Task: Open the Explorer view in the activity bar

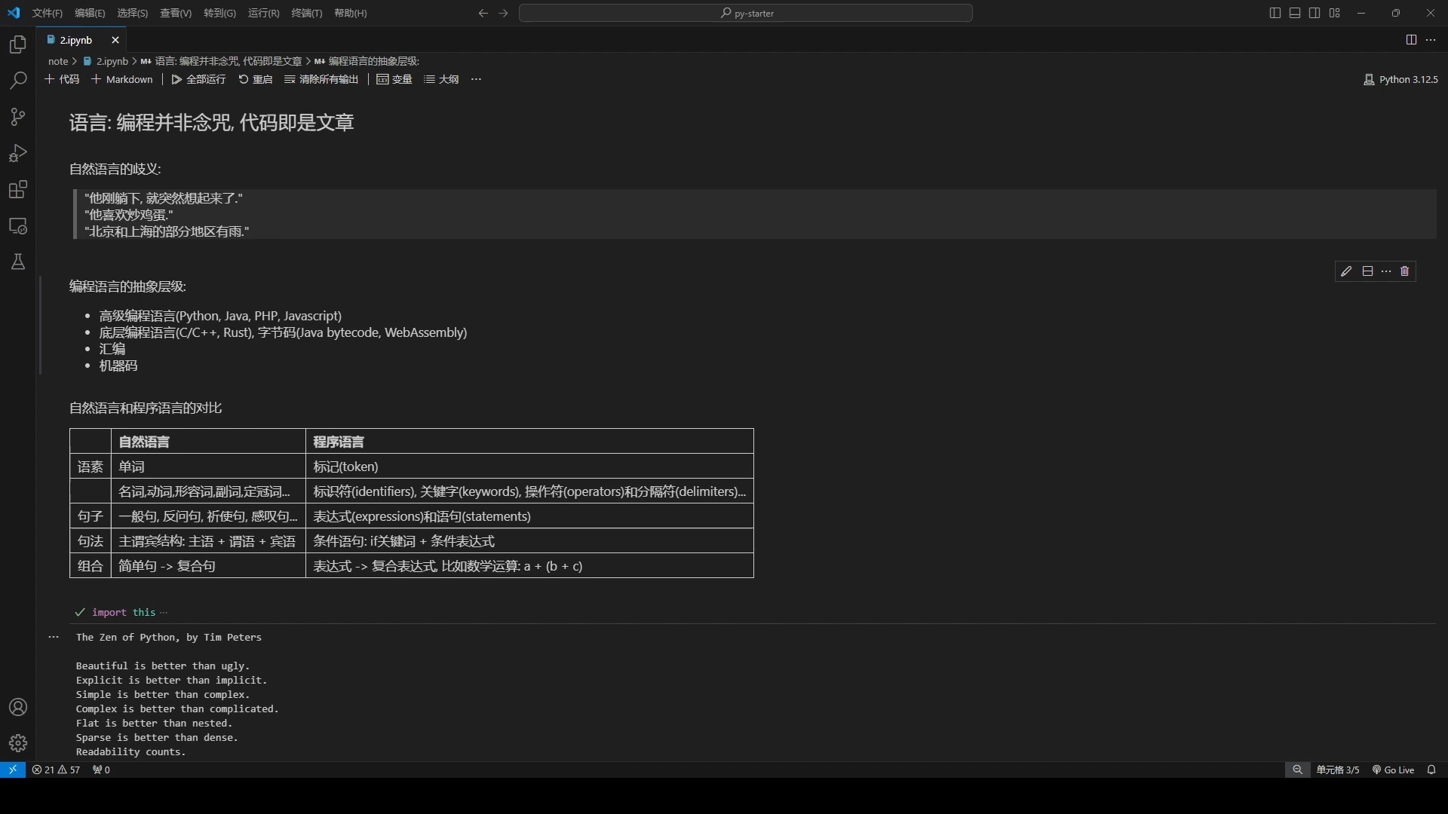Action: point(18,44)
